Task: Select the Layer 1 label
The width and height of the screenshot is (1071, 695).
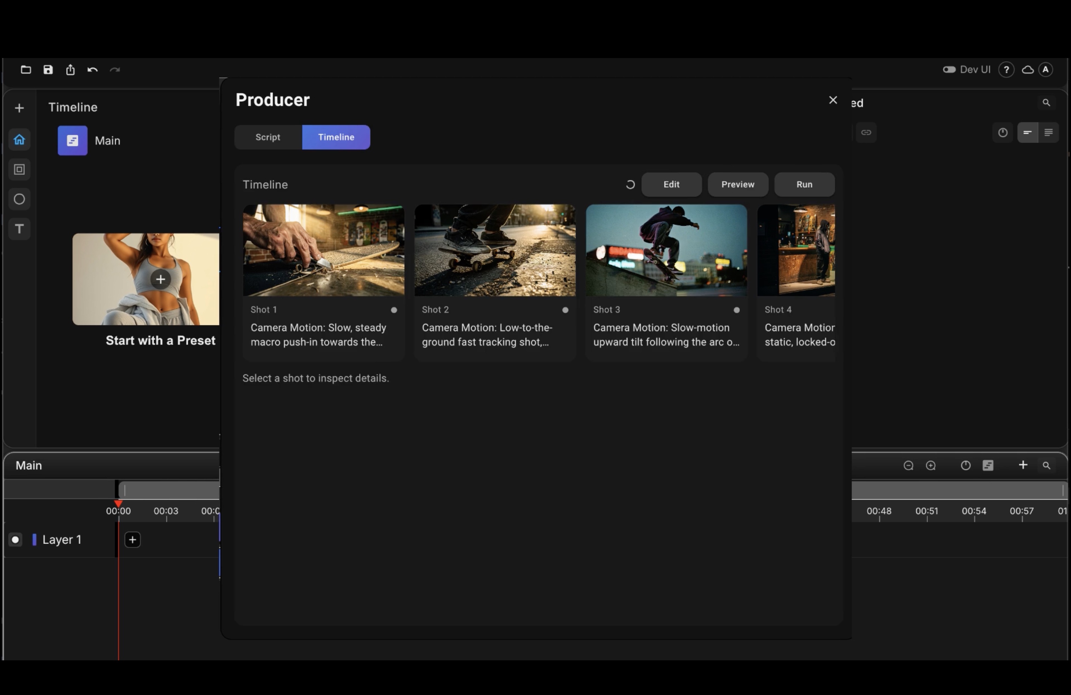Action: [62, 540]
